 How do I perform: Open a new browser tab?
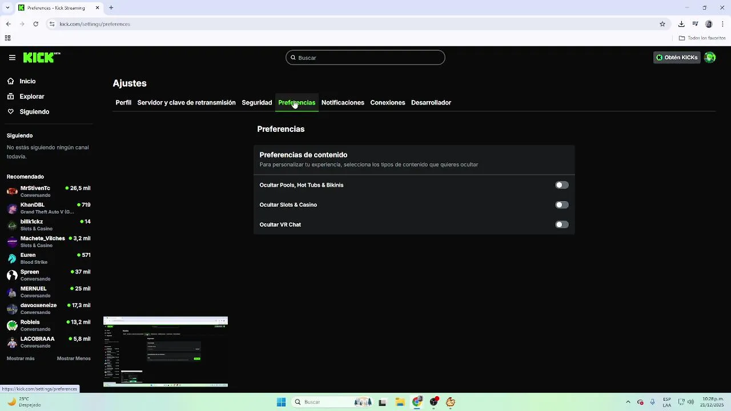[111, 7]
